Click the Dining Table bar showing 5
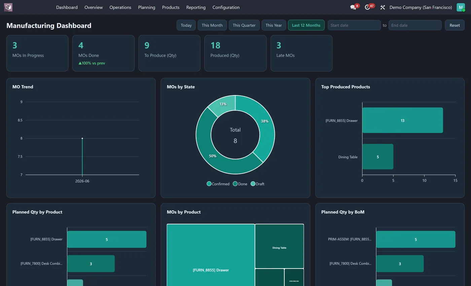The width and height of the screenshot is (471, 286). 377,157
